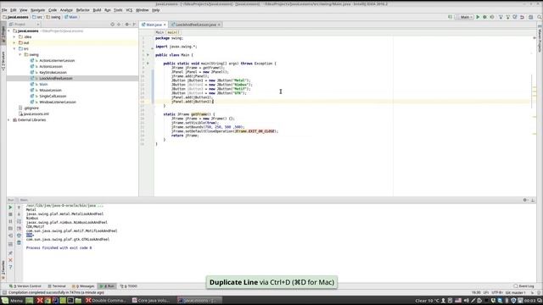Open the TODO tool tab
The image size is (543, 305).
click(x=128, y=286)
